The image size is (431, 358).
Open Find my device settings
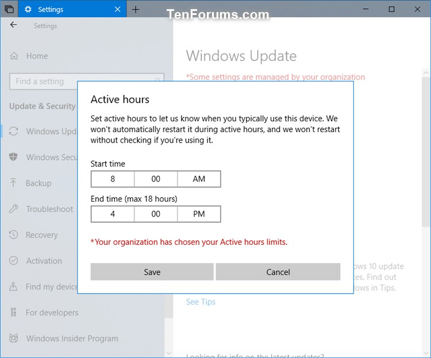(51, 287)
